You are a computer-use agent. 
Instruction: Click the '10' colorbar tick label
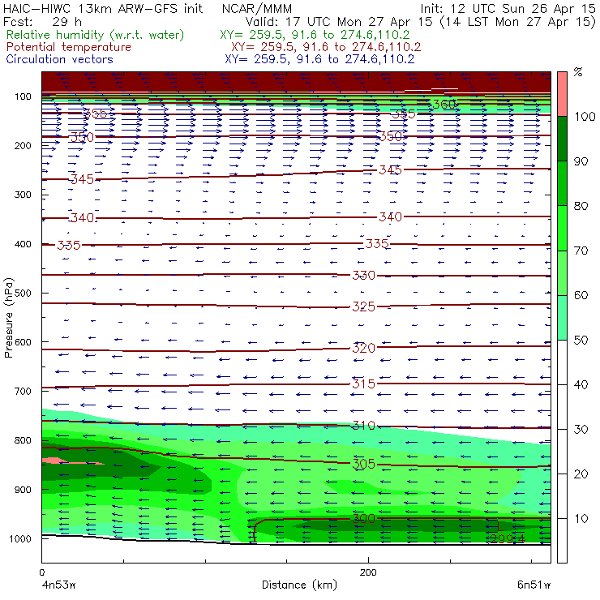(x=581, y=519)
